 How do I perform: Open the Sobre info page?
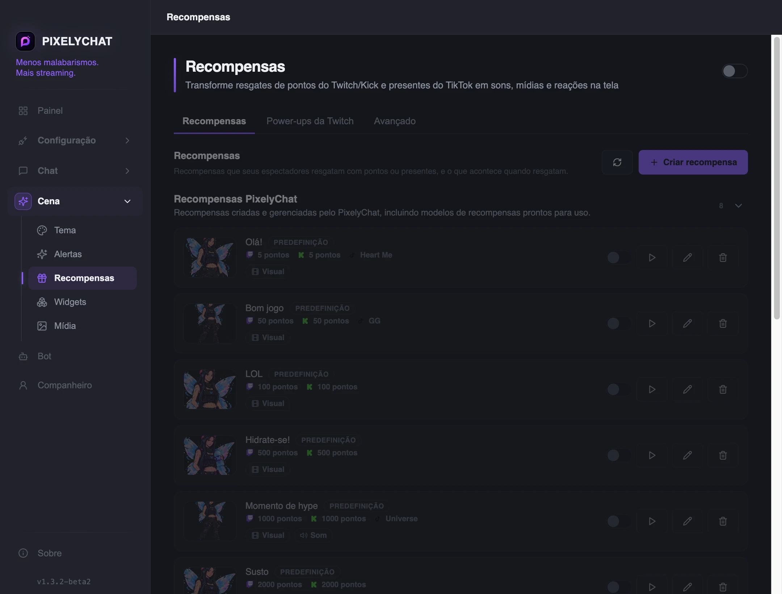tap(50, 553)
